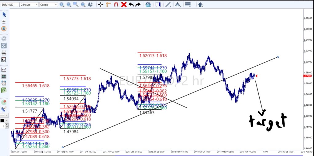This screenshot has width=315, height=156.
Task: Select the abc text label tool
Action: (4, 22)
